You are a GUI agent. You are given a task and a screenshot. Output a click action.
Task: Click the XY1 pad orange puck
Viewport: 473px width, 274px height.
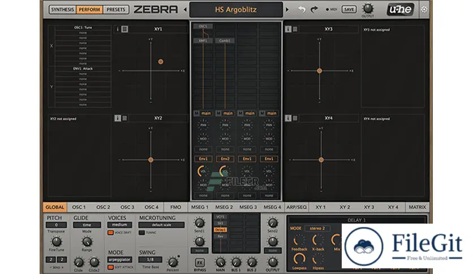click(x=161, y=62)
